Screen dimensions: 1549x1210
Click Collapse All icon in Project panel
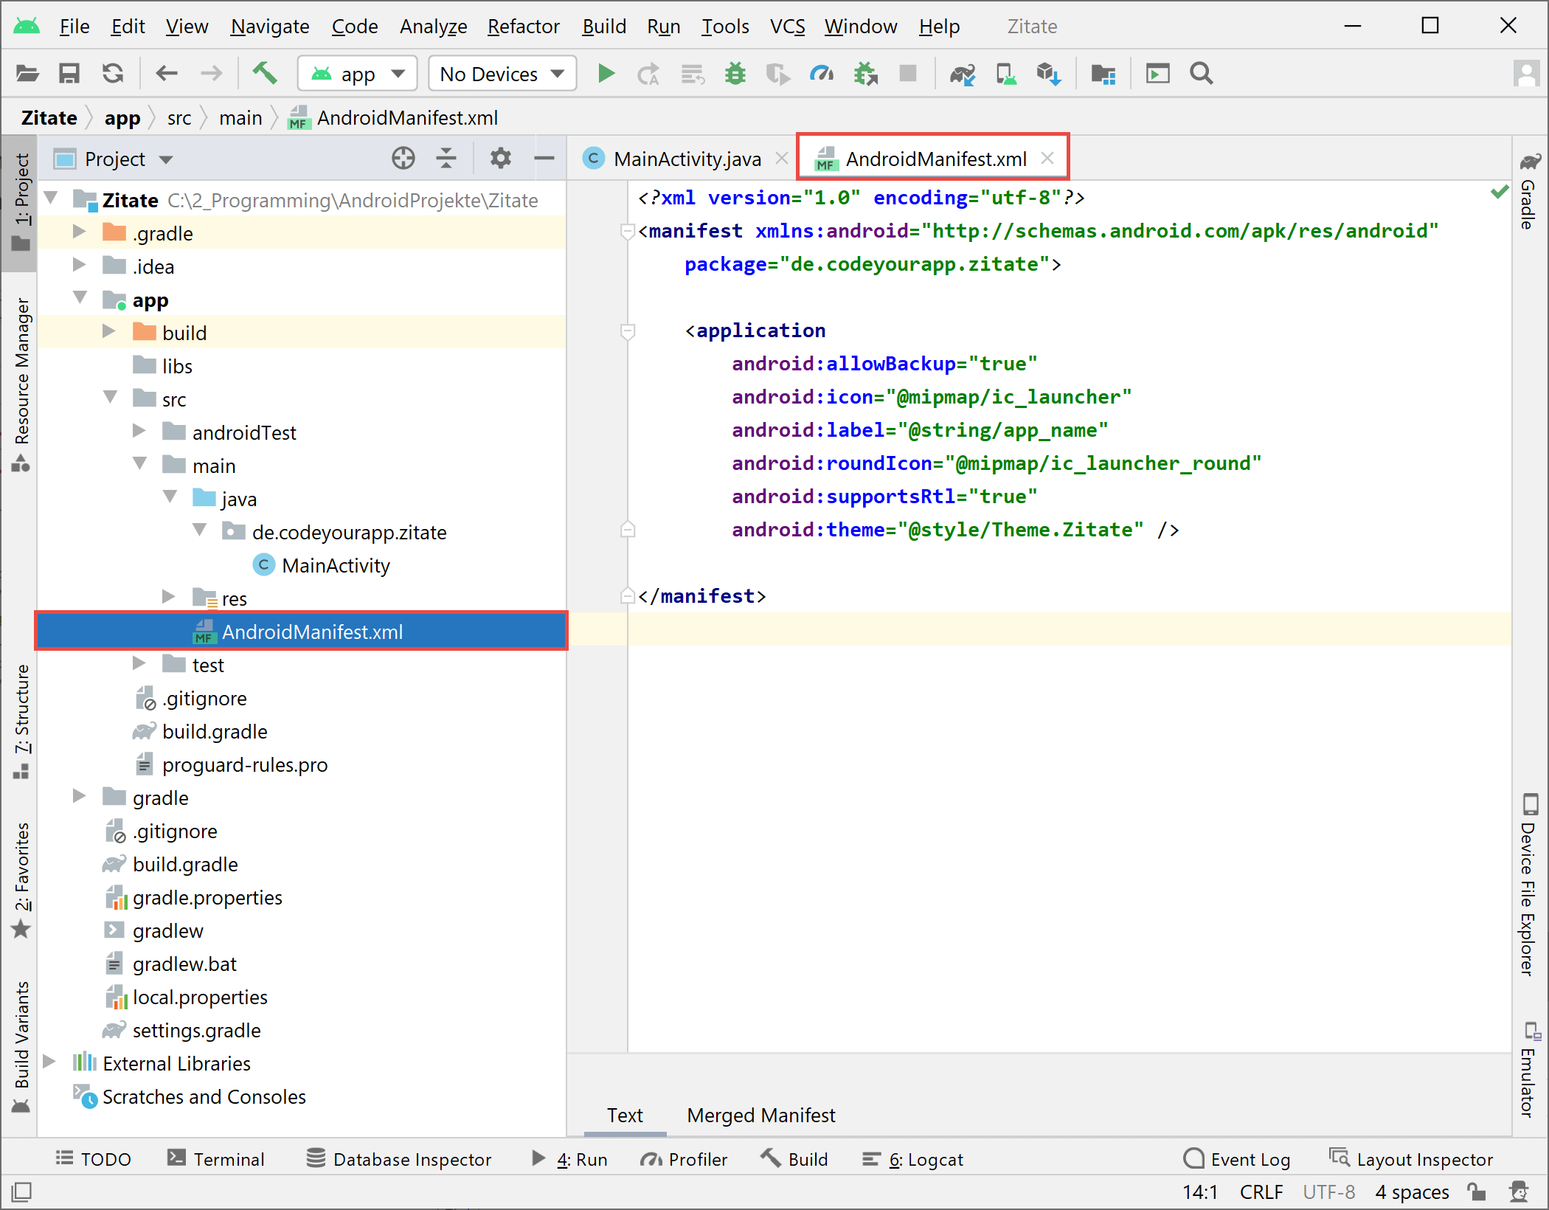pyautogui.click(x=446, y=159)
